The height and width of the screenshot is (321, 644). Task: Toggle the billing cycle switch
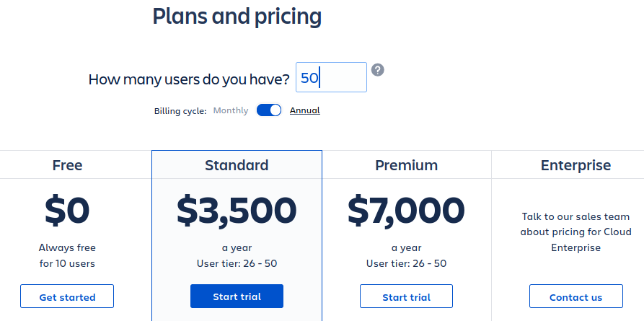(x=269, y=110)
